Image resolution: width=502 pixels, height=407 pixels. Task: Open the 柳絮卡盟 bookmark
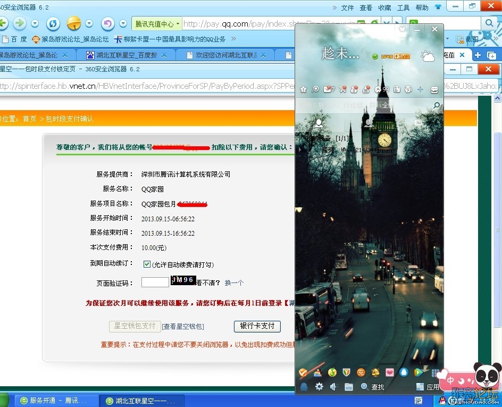click(x=170, y=39)
